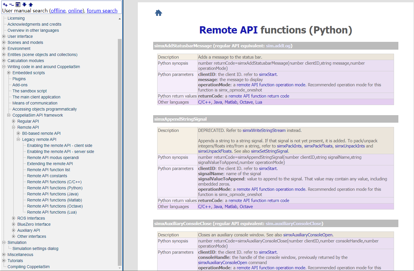The image size is (414, 271).
Task: Expand the Miscellaneous tree node
Action: tap(4, 255)
